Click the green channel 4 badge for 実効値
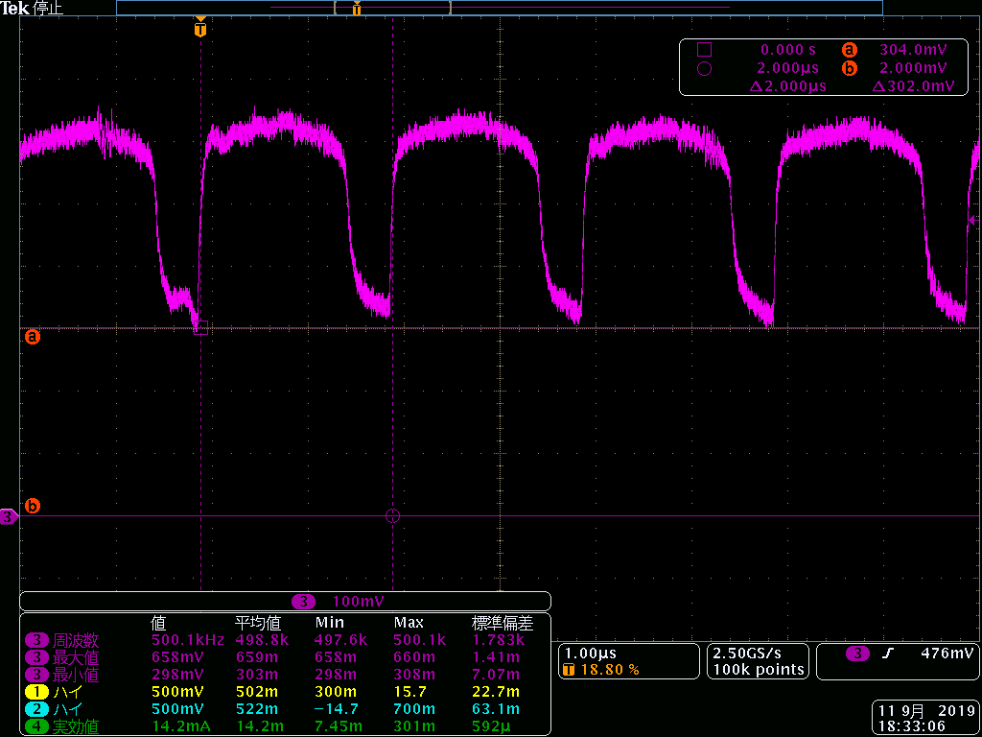Image resolution: width=982 pixels, height=737 pixels. click(x=37, y=727)
